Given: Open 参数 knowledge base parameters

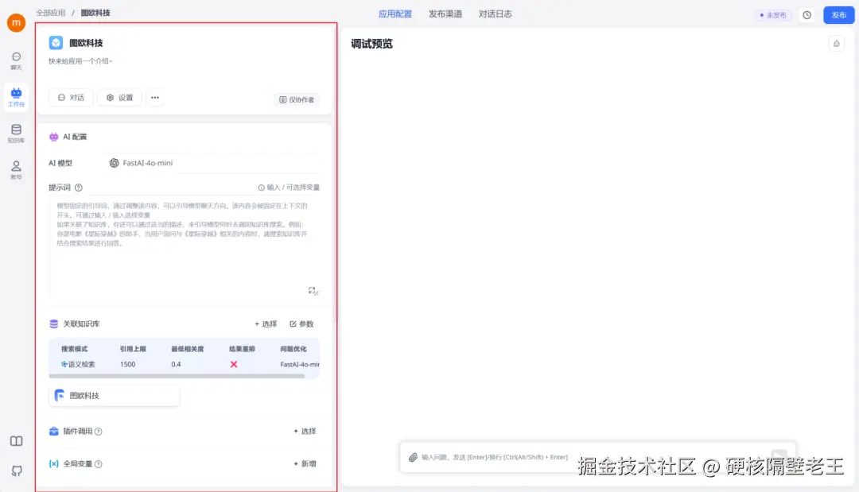Looking at the screenshot, I should (x=302, y=324).
